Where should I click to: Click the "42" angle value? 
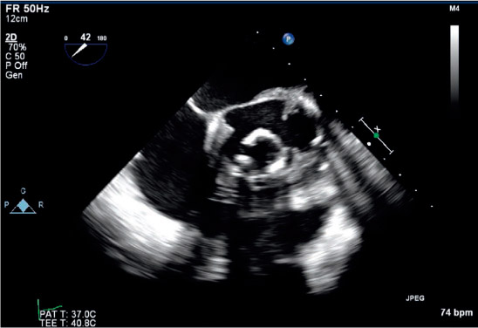(85, 38)
